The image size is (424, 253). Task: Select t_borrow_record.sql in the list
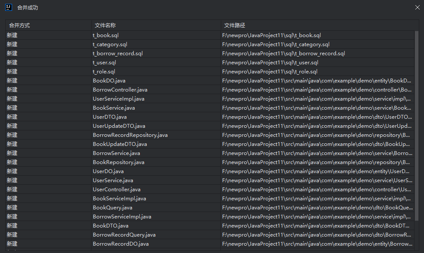click(x=118, y=54)
